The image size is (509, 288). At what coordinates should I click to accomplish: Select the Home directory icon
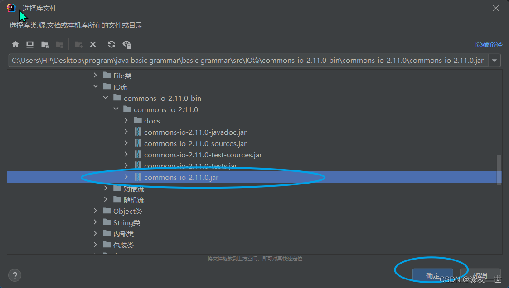click(15, 44)
